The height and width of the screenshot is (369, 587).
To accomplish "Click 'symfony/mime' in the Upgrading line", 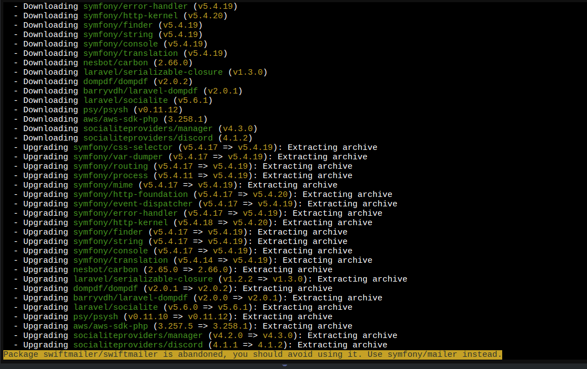I will 103,185.
